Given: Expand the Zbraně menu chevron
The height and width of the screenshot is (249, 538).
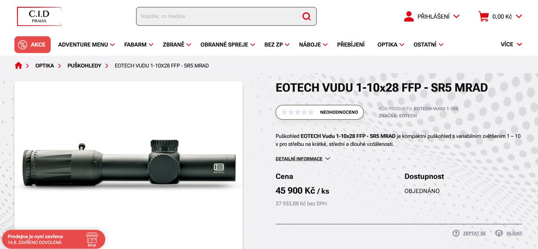Looking at the screenshot, I should coord(189,44).
